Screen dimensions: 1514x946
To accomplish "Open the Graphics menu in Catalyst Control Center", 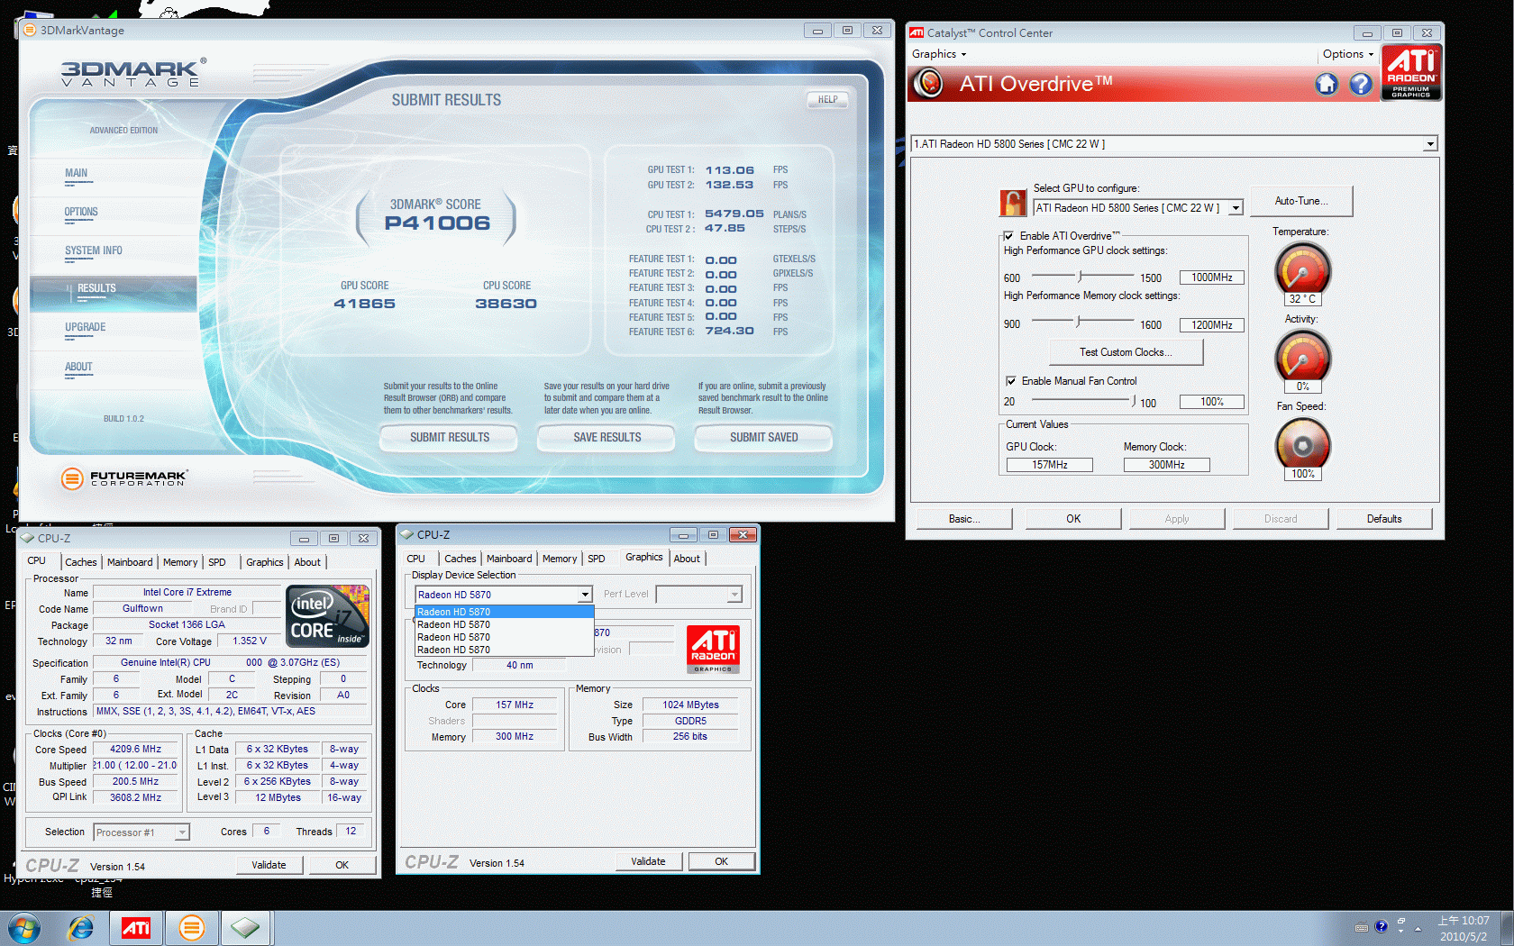I will 938,54.
